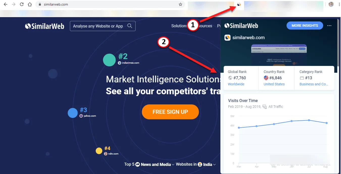
Task: Click the US flag icon by country rank
Action: pyautogui.click(x=266, y=78)
